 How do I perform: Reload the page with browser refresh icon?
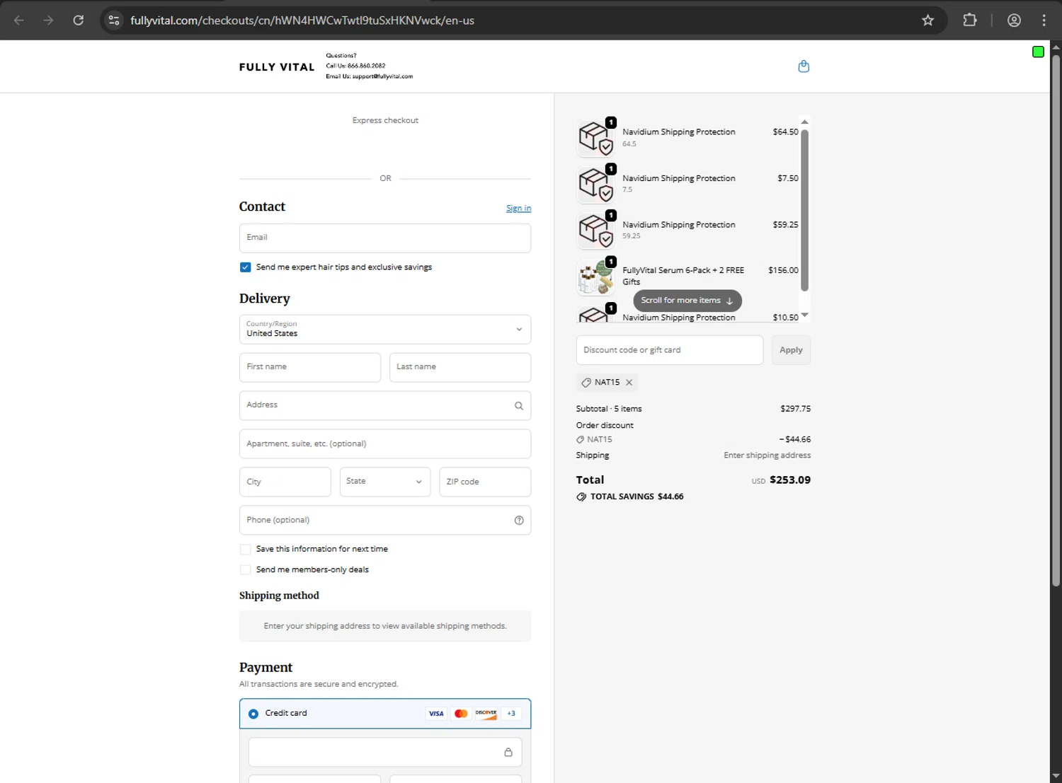[79, 21]
